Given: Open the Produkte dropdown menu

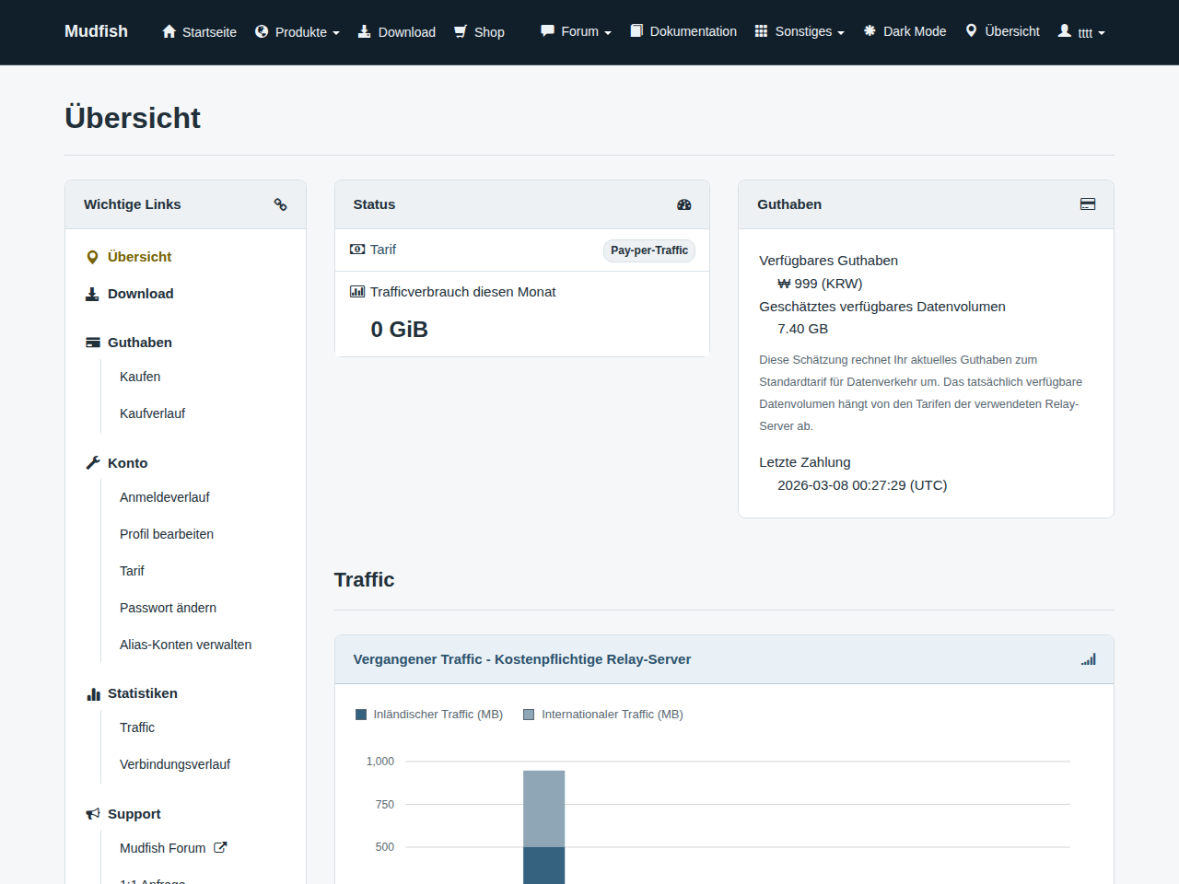Looking at the screenshot, I should [298, 31].
